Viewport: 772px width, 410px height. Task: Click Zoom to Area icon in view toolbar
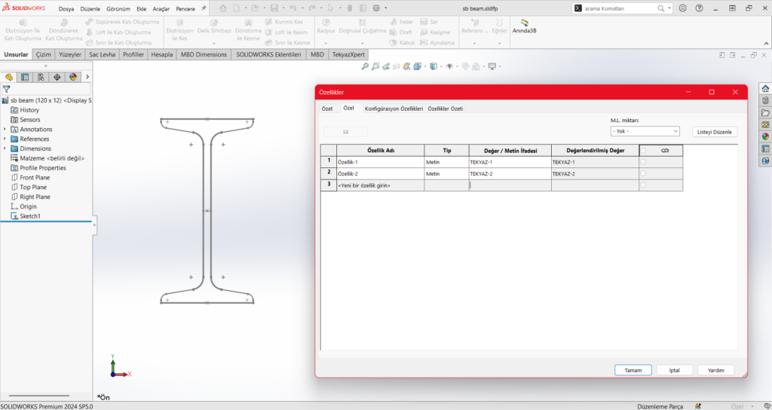click(375, 66)
